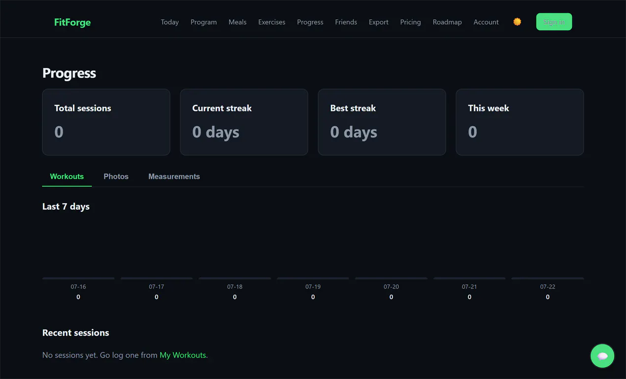Click the Sign in button
The width and height of the screenshot is (626, 379).
(x=554, y=22)
